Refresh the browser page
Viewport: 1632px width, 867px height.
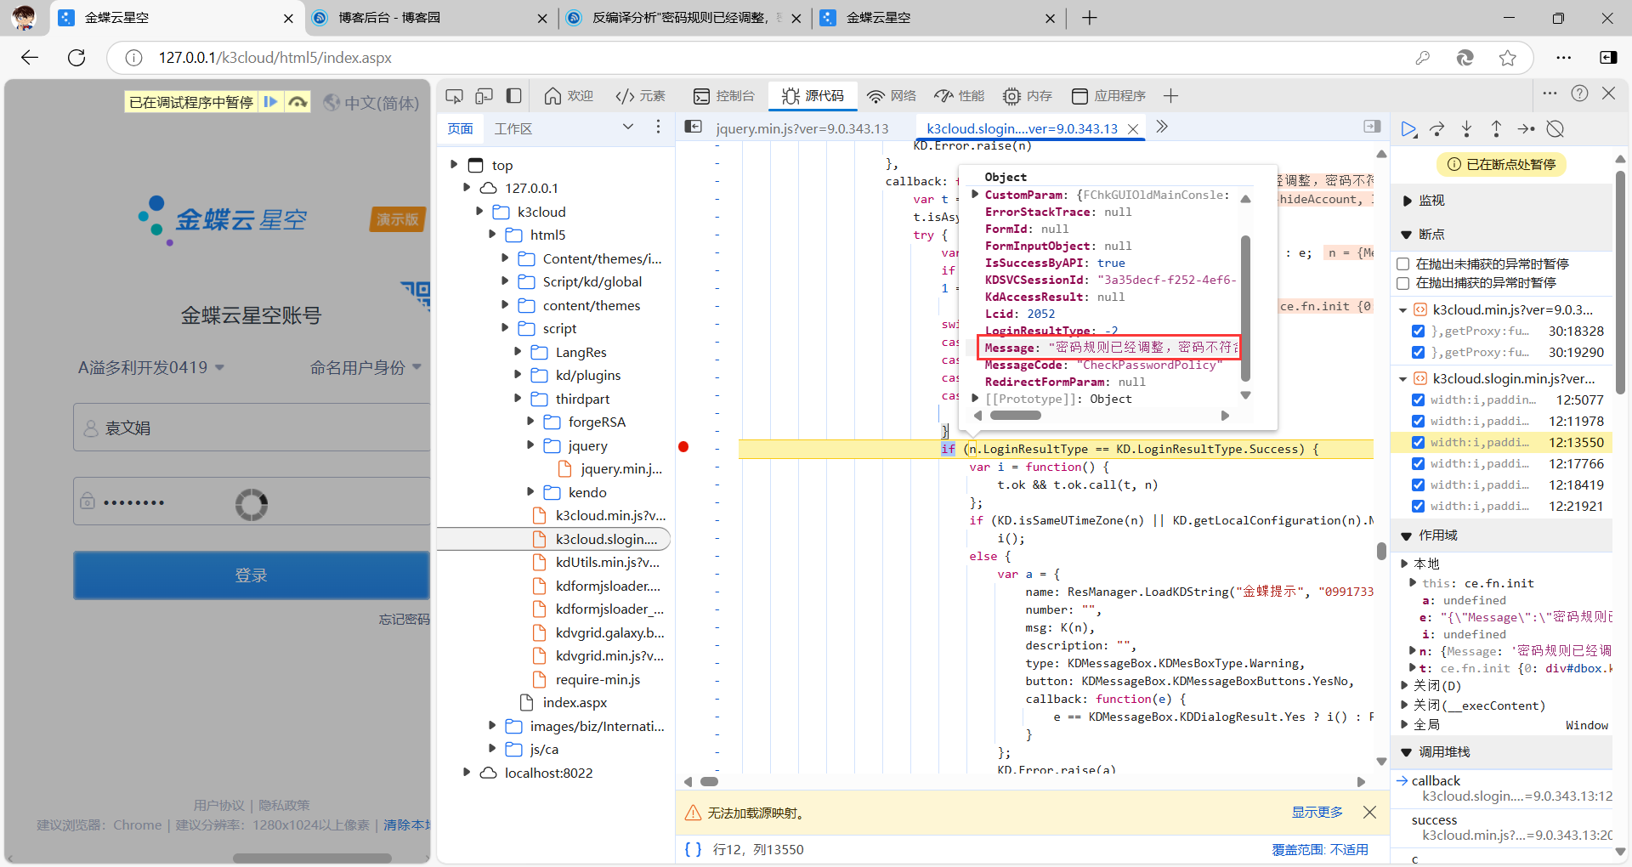pyautogui.click(x=76, y=58)
